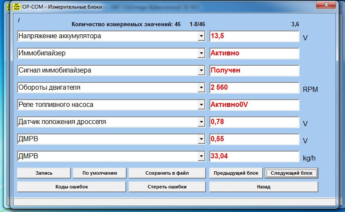Click the Запись button
Viewport: 345px width, 212px height.
(x=44, y=173)
